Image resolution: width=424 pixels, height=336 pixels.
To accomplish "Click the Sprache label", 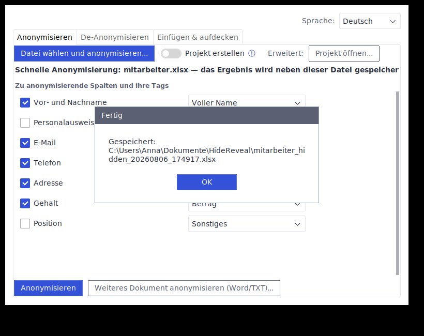I will (319, 21).
